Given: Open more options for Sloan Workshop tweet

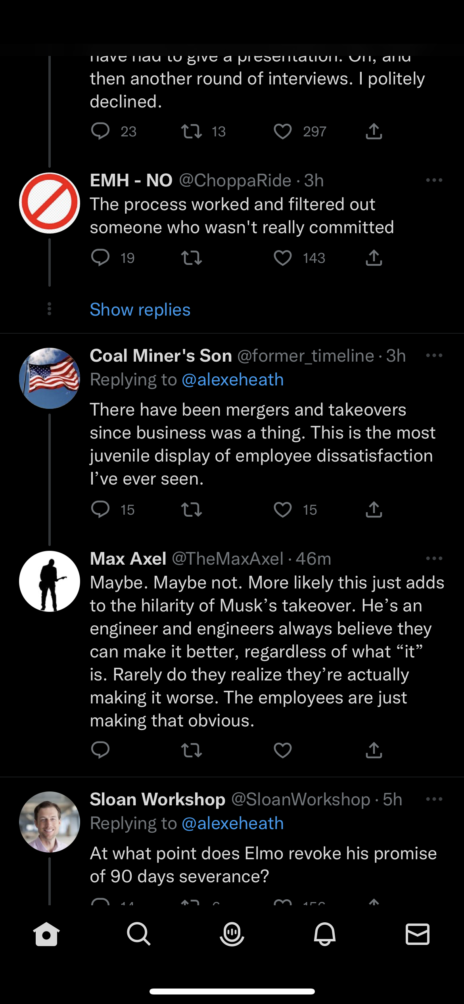Looking at the screenshot, I should coord(434,799).
